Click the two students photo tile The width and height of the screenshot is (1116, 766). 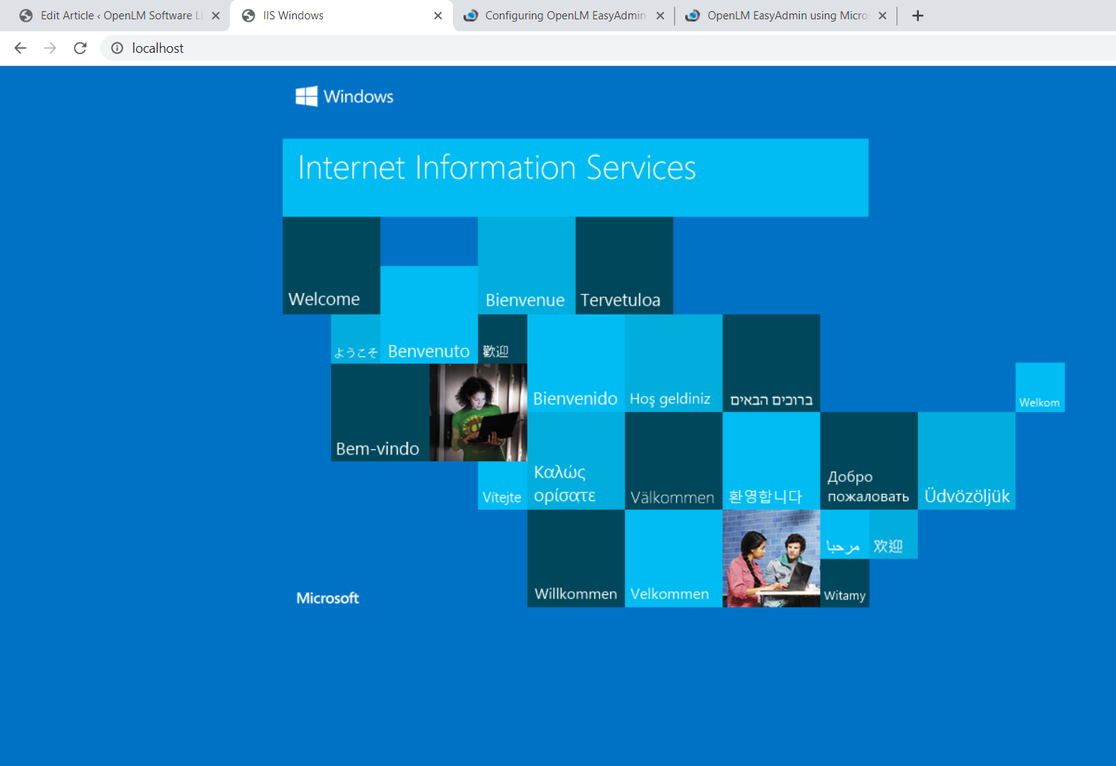click(771, 559)
